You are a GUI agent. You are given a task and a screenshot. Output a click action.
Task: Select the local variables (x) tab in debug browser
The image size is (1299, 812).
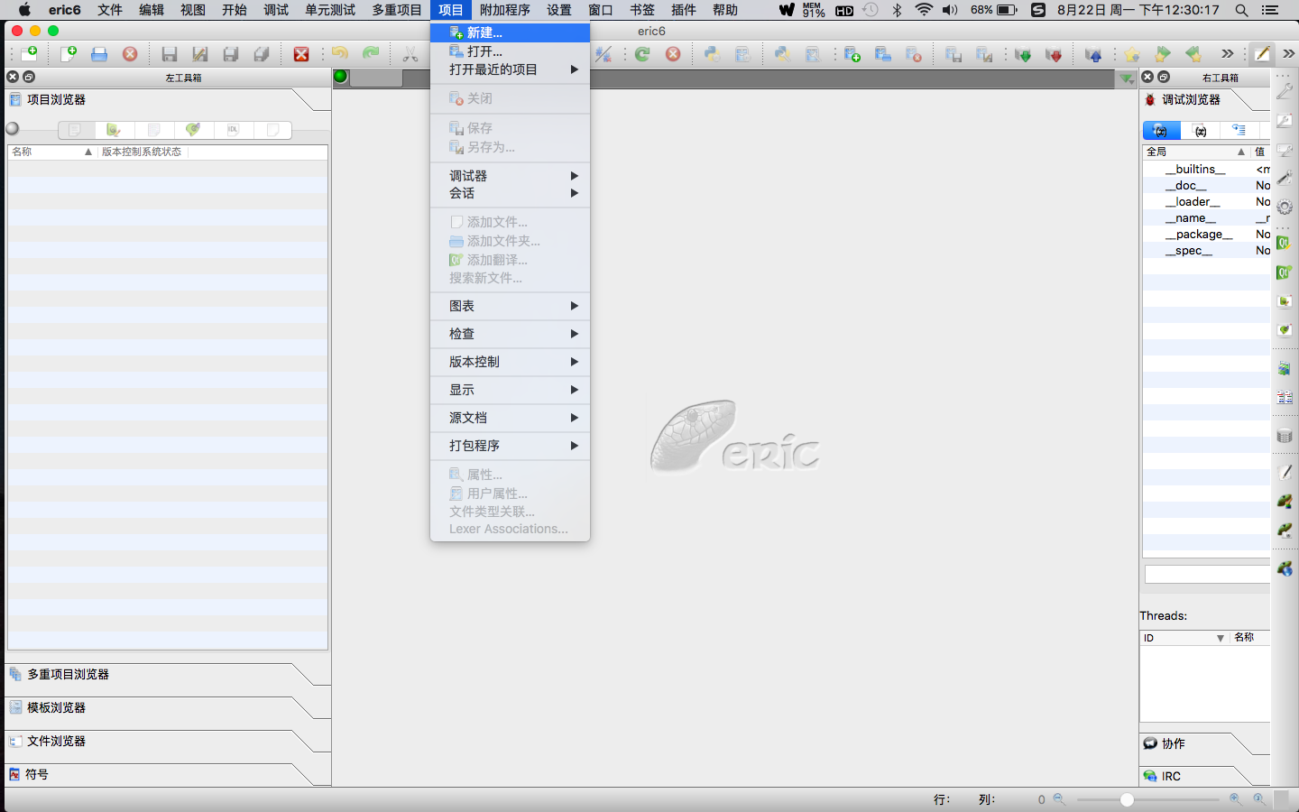pos(1201,130)
